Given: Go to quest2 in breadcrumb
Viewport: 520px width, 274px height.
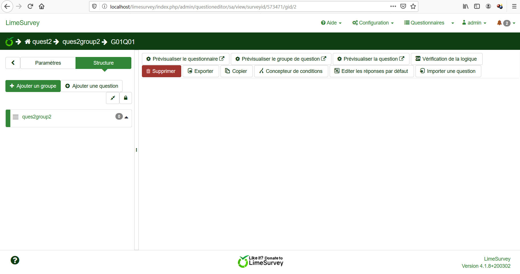Looking at the screenshot, I should [38, 42].
